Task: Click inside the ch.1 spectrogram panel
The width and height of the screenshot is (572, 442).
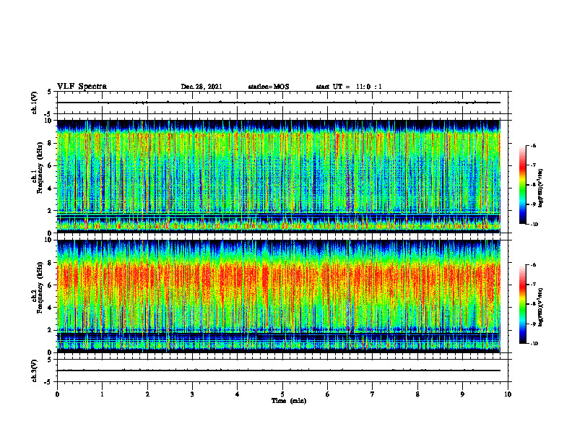Action: (x=279, y=176)
